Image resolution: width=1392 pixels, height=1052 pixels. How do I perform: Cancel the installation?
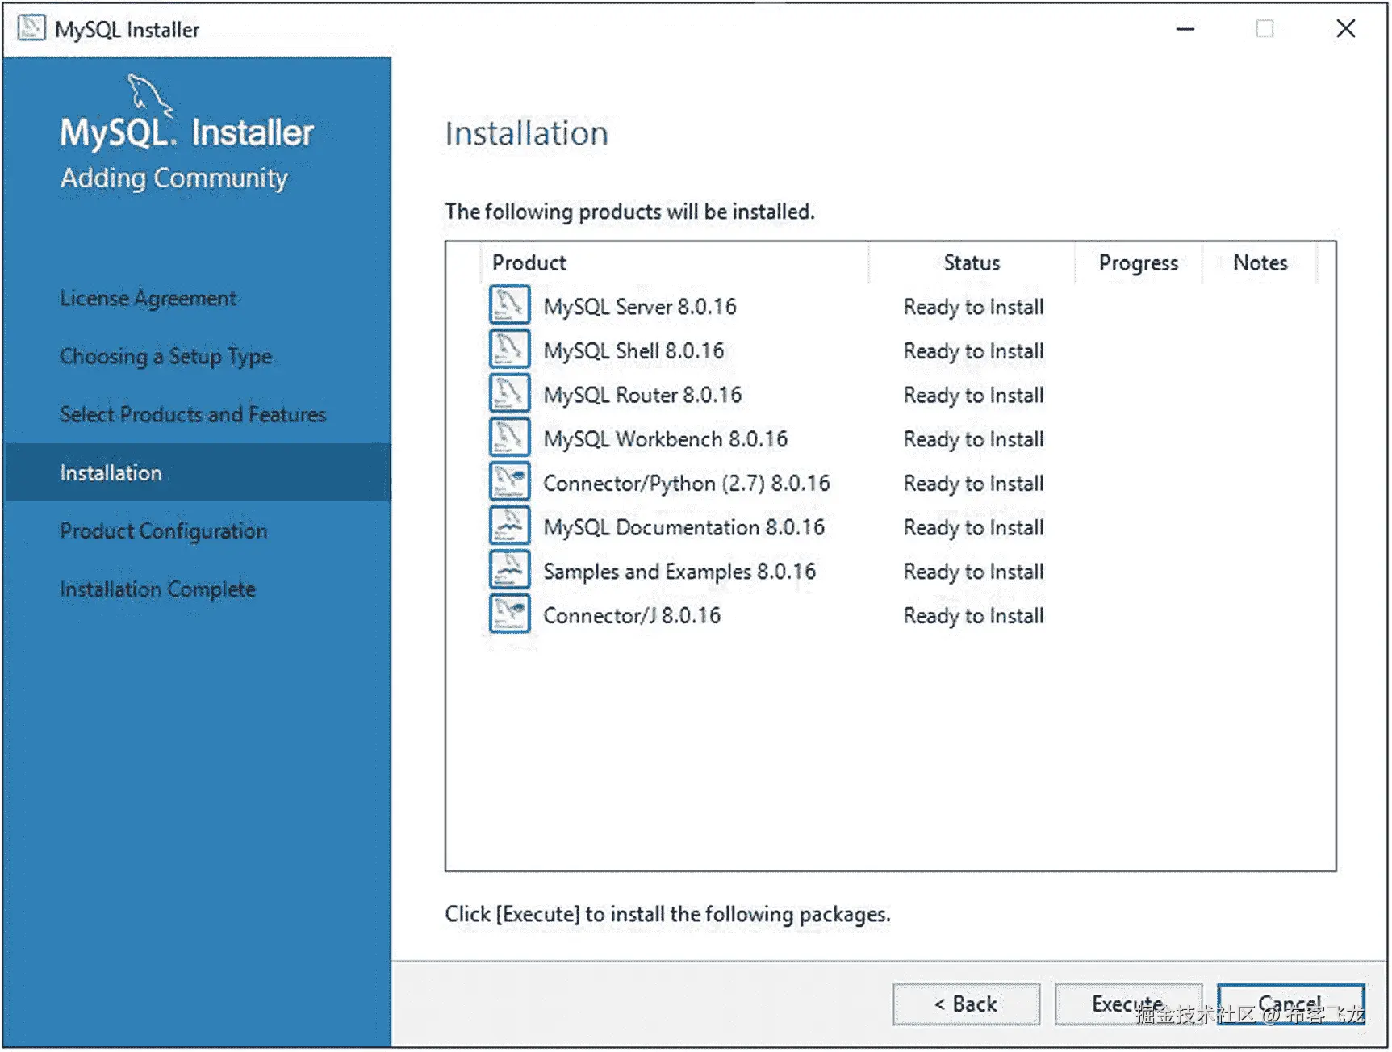pyautogui.click(x=1290, y=1004)
